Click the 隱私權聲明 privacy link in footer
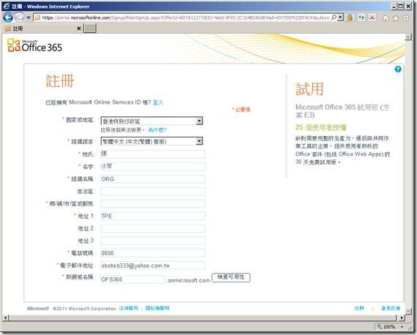 pos(157,308)
